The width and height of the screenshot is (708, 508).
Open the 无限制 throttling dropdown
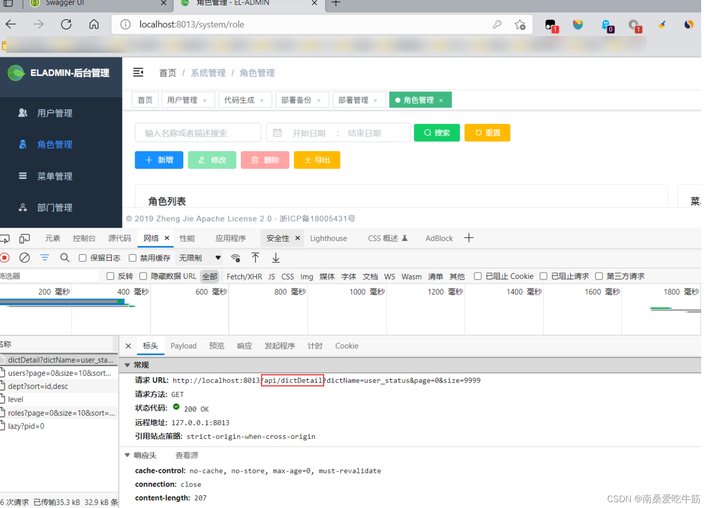[x=200, y=258]
